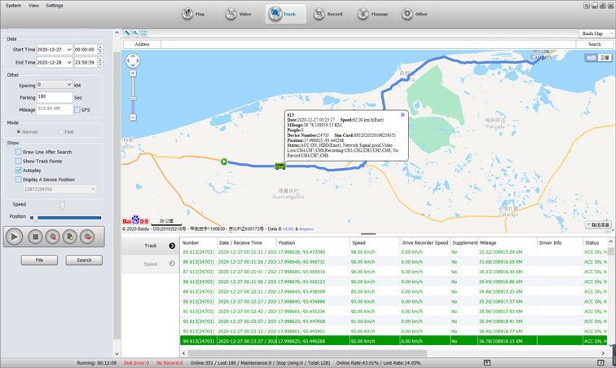The height and width of the screenshot is (368, 616).
Task: Close the vehicle info popup on map
Action: point(402,115)
